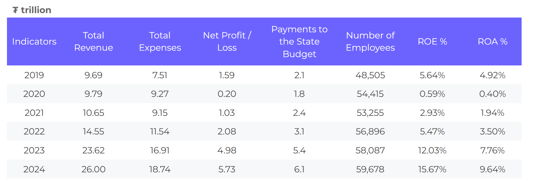Click the 2.4 state budget payment cell
The width and height of the screenshot is (535, 196).
click(x=299, y=113)
